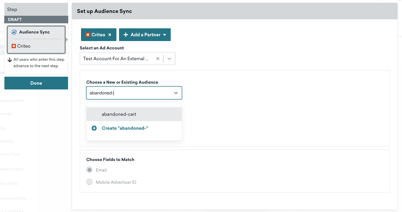Expand the ad account dropdown chevron
The height and width of the screenshot is (212, 402).
click(x=169, y=59)
